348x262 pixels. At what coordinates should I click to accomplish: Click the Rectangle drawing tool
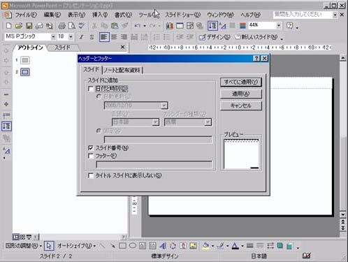click(x=122, y=245)
